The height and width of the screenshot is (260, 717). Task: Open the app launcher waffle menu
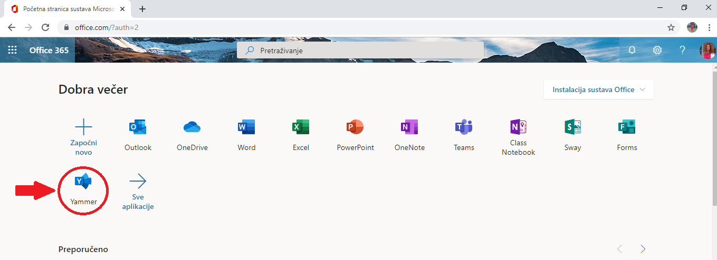(12, 50)
